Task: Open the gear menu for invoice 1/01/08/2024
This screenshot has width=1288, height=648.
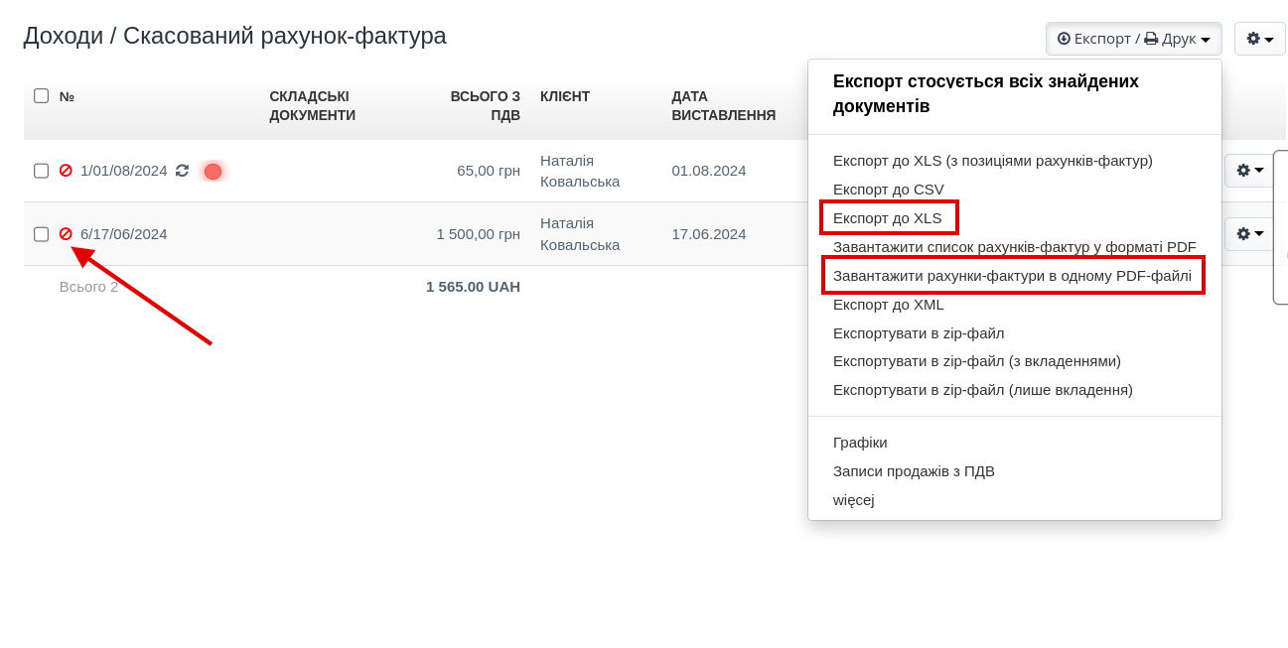Action: click(x=1249, y=171)
